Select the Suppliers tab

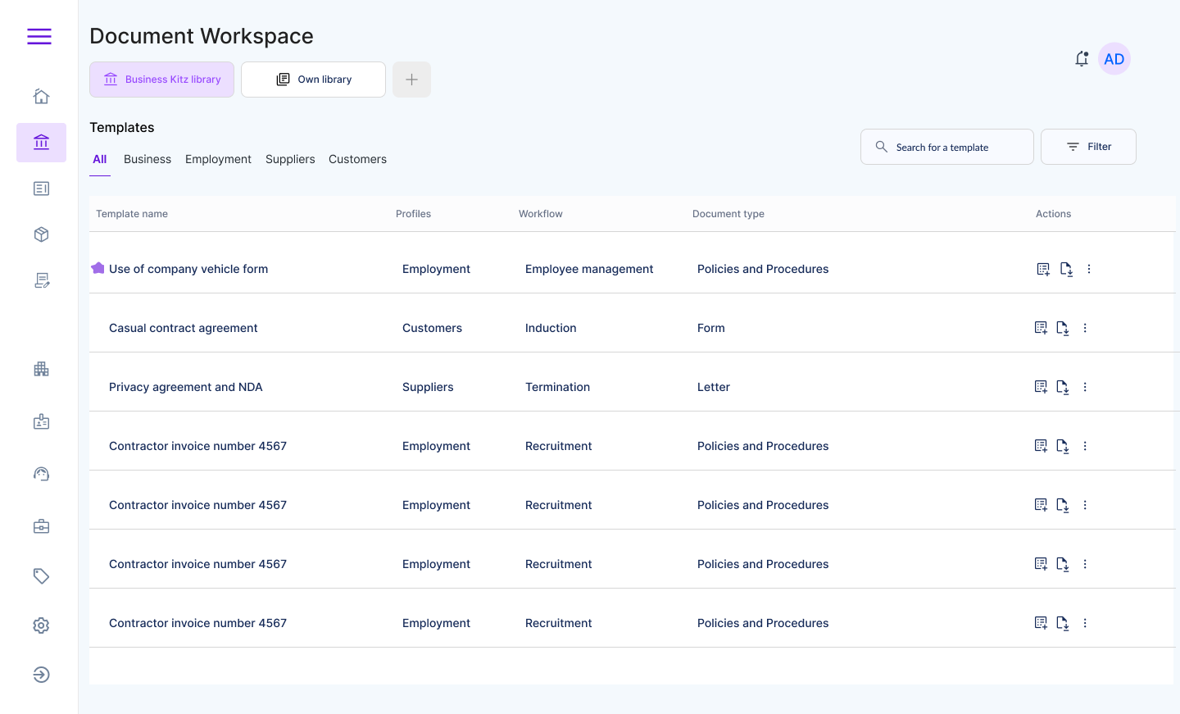tap(290, 159)
